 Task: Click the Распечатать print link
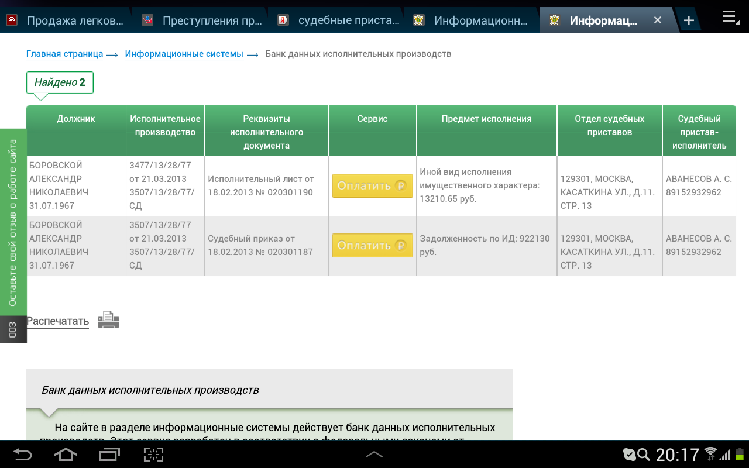click(57, 321)
